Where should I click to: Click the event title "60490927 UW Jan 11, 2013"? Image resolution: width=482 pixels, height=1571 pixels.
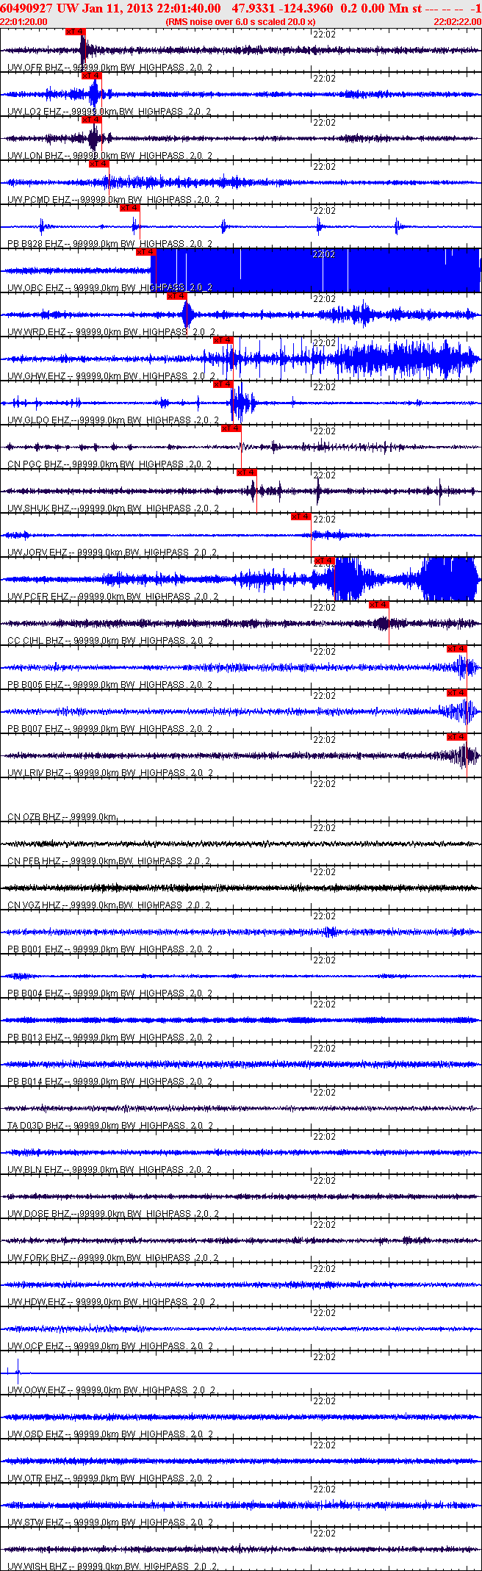coord(76,8)
